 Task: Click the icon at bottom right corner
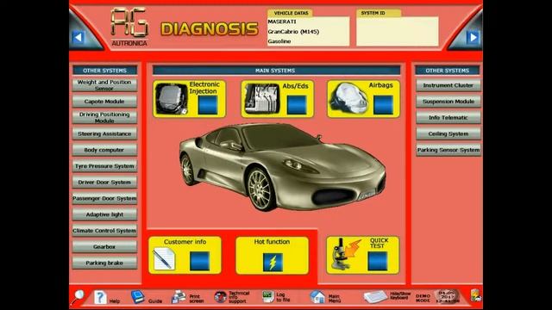tap(475, 296)
